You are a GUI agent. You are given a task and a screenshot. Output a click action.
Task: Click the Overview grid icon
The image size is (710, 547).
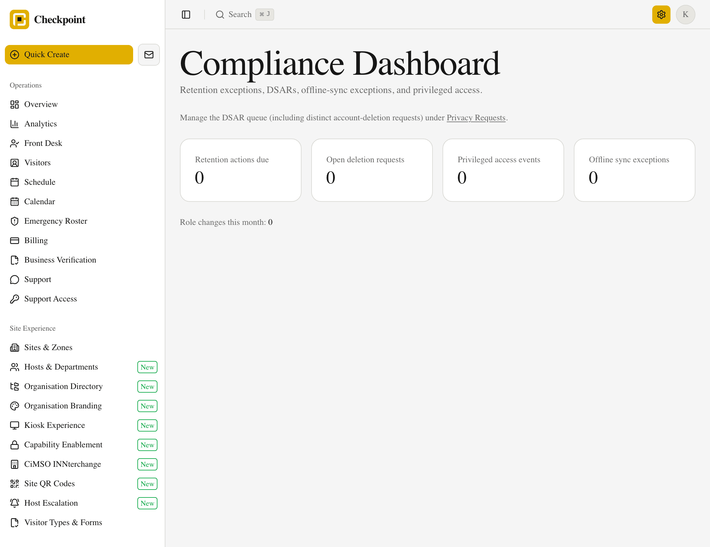pos(15,104)
